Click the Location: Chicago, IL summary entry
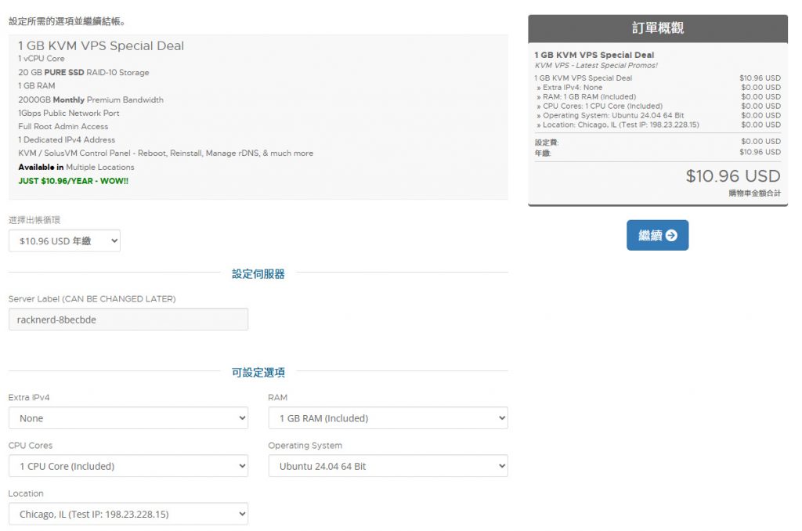This screenshot has height=531, width=802. [621, 124]
